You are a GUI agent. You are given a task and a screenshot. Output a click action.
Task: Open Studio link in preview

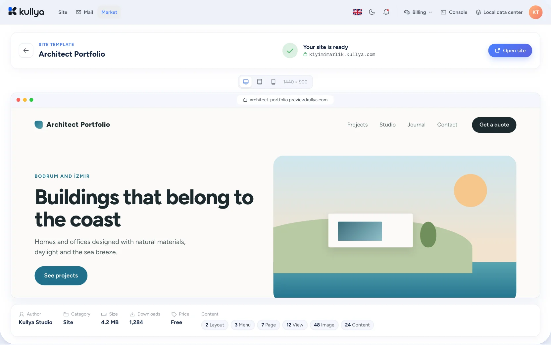[387, 125]
